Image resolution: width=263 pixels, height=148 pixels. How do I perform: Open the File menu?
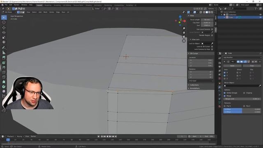click(x=6, y=5)
